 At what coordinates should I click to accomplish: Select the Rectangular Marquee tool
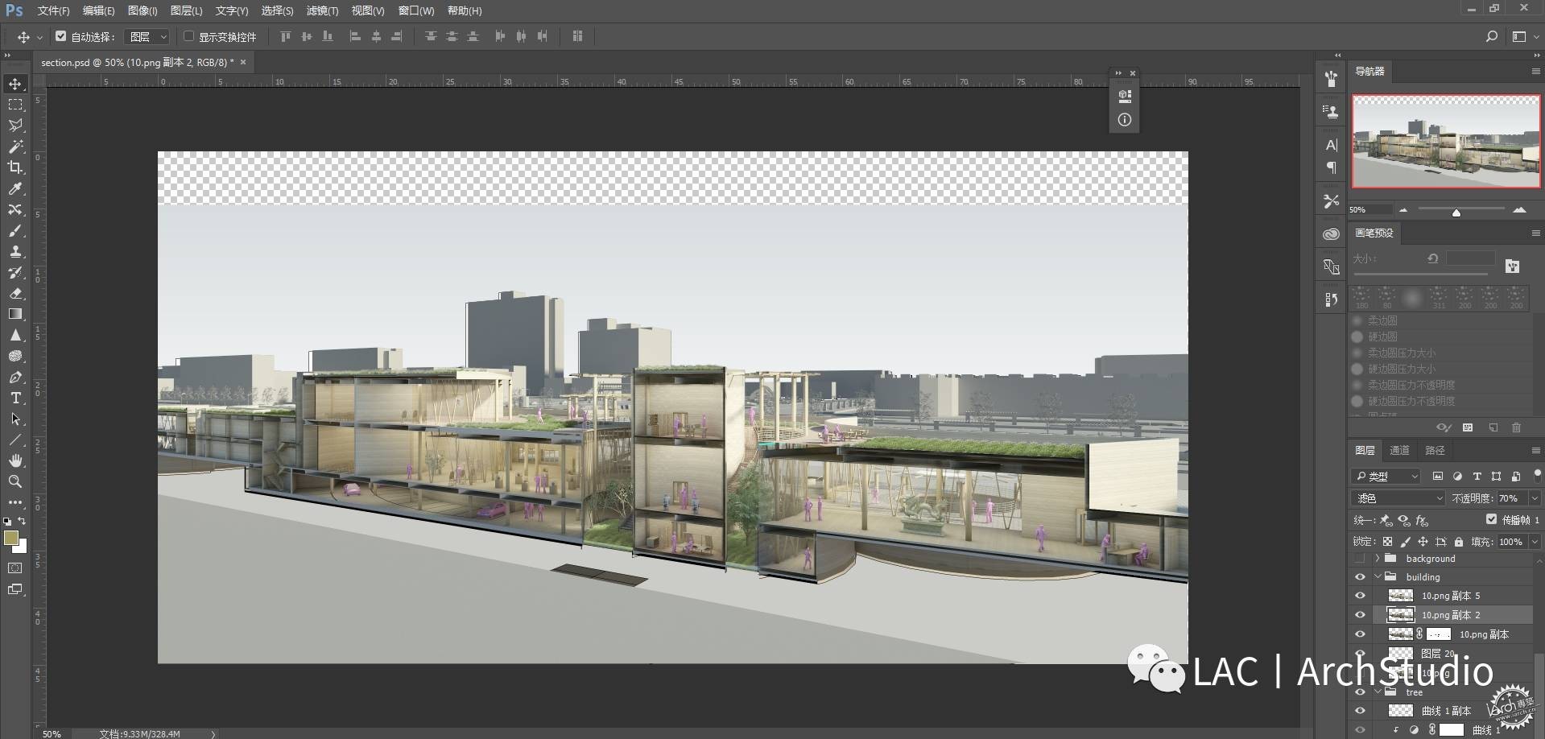(x=15, y=105)
